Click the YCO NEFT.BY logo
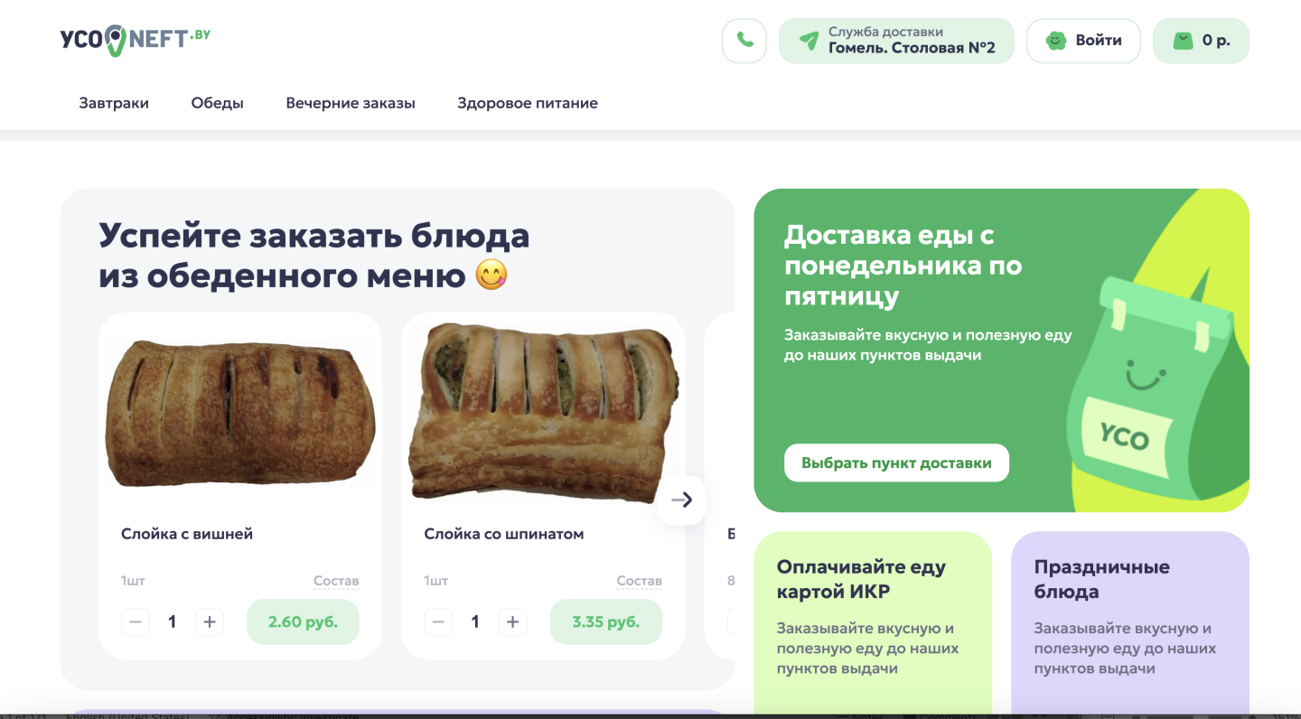This screenshot has height=719, width=1301. 136,40
